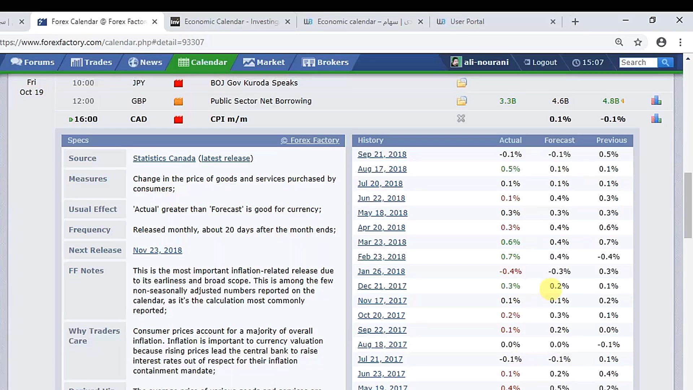Click red impact icon for BOJ Gov Kuroda
Image resolution: width=693 pixels, height=390 pixels.
178,83
